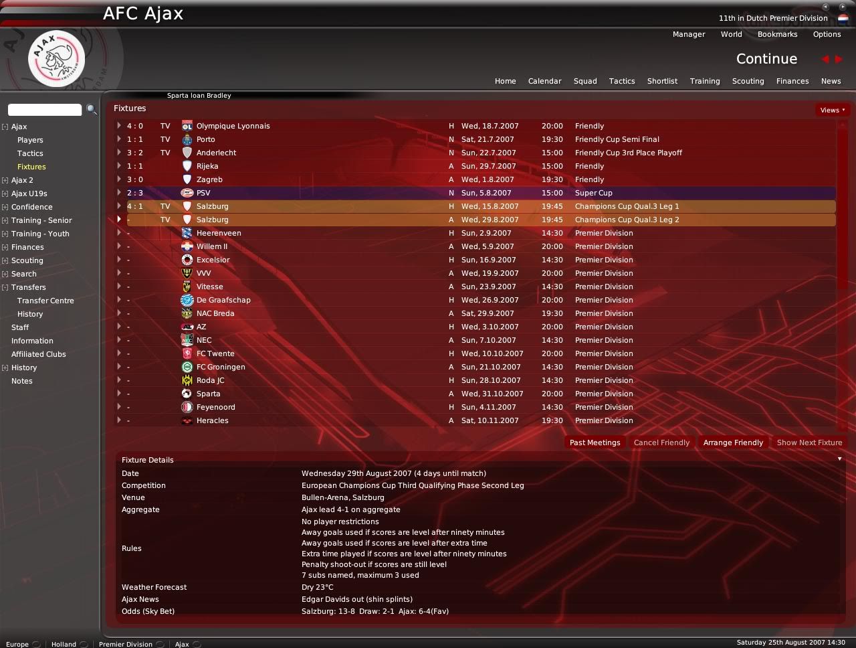Click the Porto club badge
Screen dimensions: 856x648
[187, 139]
